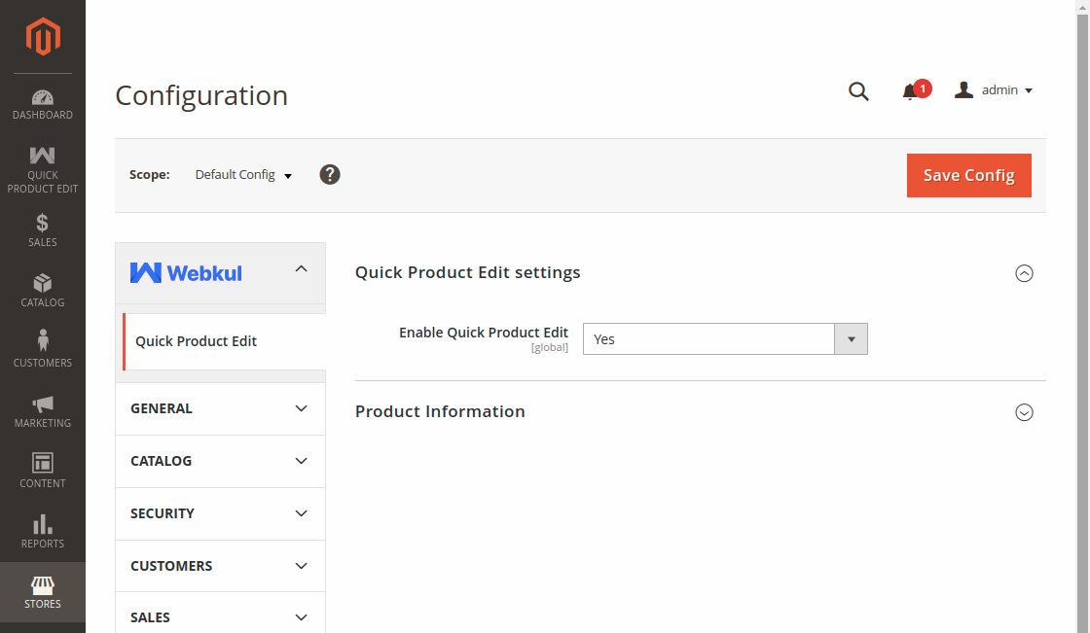The width and height of the screenshot is (1090, 633).
Task: Select Quick Product Edit config tab
Action: (x=197, y=341)
